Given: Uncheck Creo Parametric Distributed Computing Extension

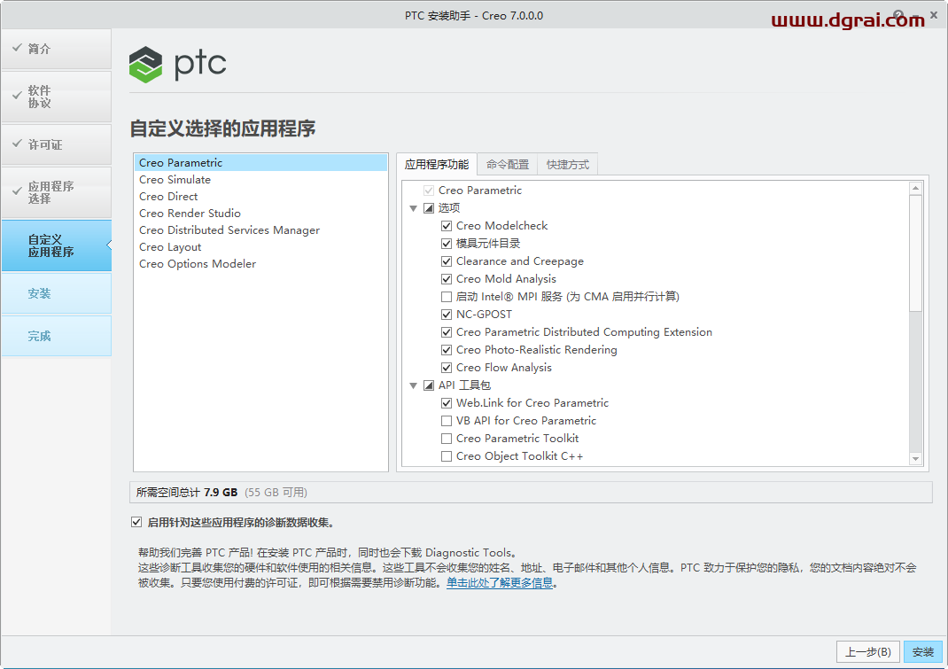Looking at the screenshot, I should tap(447, 332).
